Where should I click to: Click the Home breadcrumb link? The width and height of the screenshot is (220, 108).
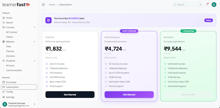point(52,5)
